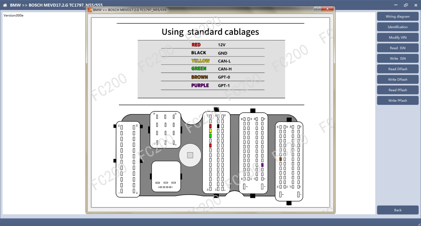Open the Wiring diagram view

point(398,17)
